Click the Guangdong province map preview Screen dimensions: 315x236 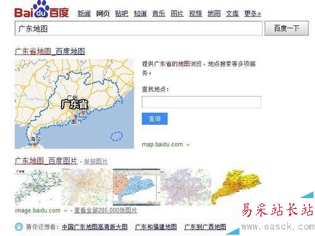pos(74,104)
